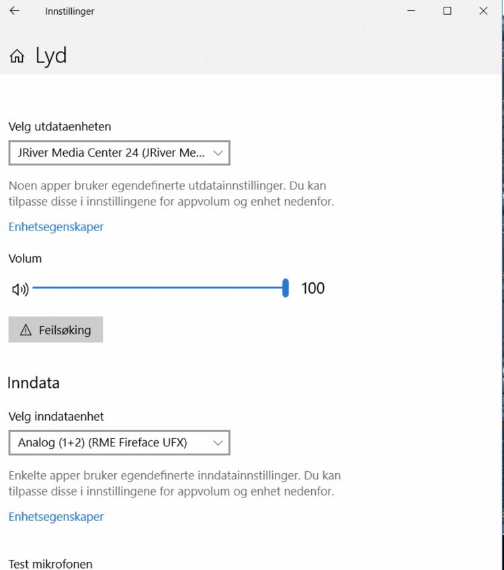Viewport: 504px width, 570px height.
Task: Open Enhetsegenskaper for the output device
Action: (x=56, y=227)
